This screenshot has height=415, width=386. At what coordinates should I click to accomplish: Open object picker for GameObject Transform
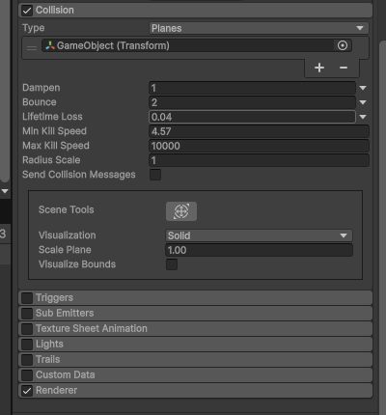343,45
